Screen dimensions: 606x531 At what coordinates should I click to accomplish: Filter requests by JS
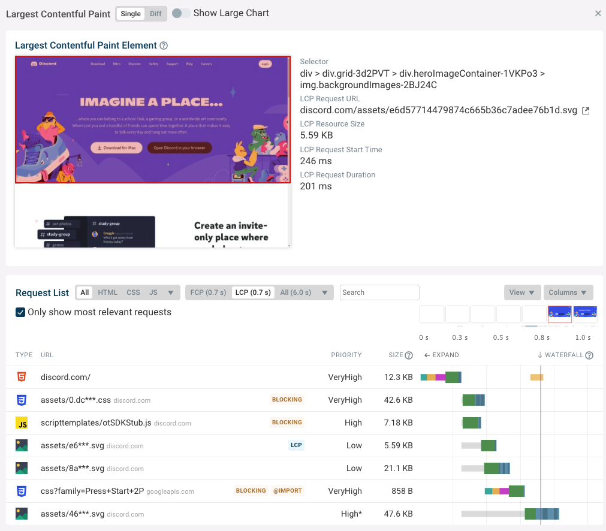pyautogui.click(x=153, y=292)
